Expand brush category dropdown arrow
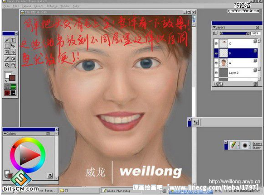 tap(238, 145)
